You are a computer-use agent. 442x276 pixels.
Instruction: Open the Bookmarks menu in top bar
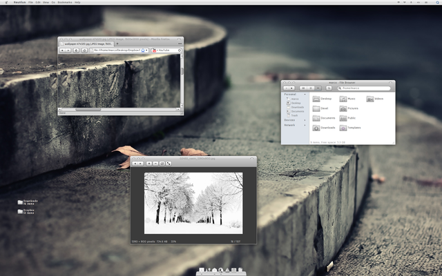[x=65, y=2]
